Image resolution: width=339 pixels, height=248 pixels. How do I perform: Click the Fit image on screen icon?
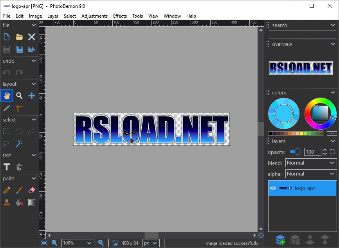point(44,243)
